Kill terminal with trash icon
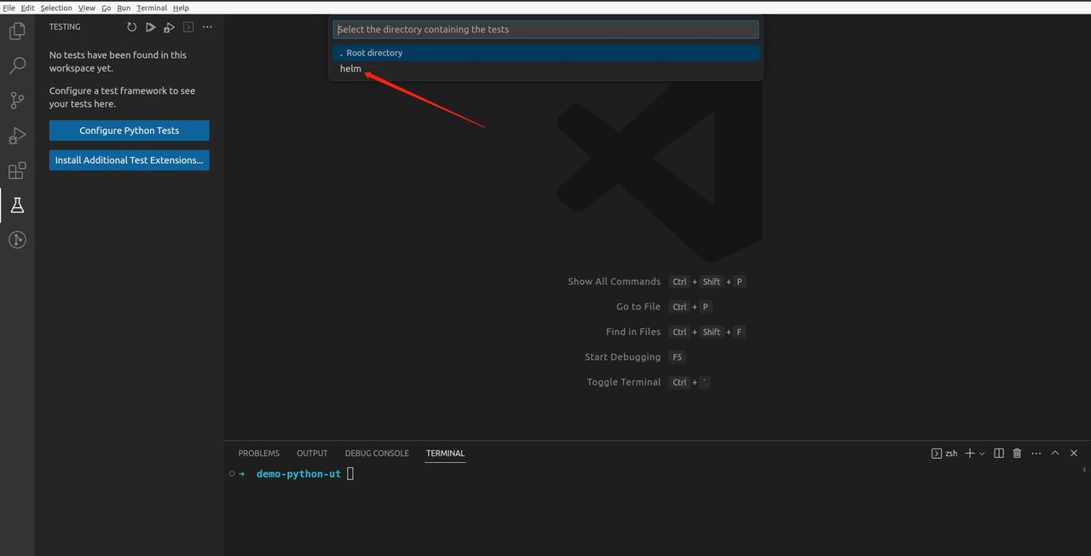 coord(1017,453)
